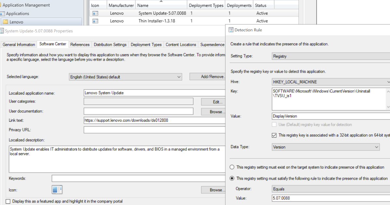The width and height of the screenshot is (390, 205).
Task: Sort by Deployment Types column header
Action: 206,5
